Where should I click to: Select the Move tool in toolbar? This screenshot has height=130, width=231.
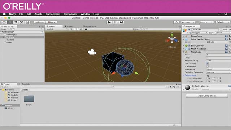tap(10, 22)
